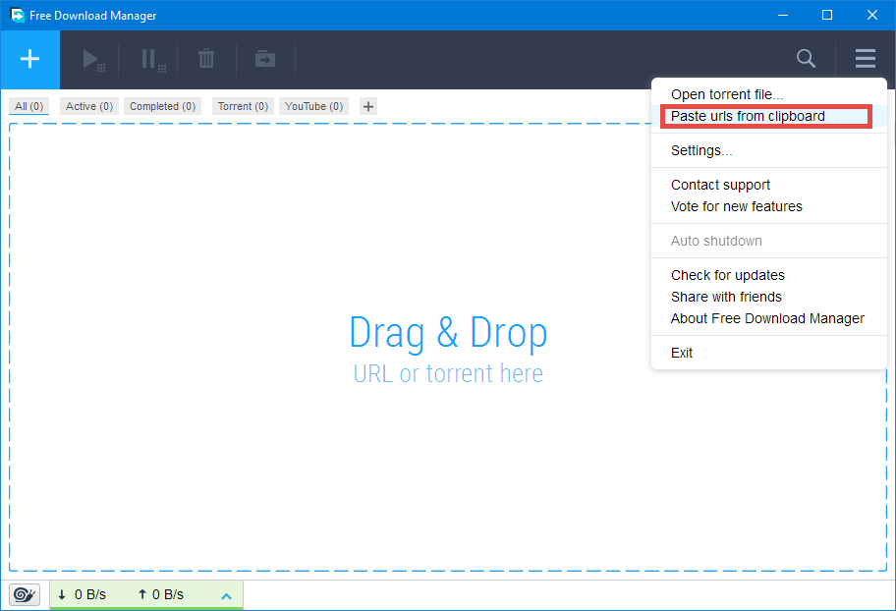The height and width of the screenshot is (611, 896).
Task: Click Exit in the menu
Action: click(x=769, y=353)
